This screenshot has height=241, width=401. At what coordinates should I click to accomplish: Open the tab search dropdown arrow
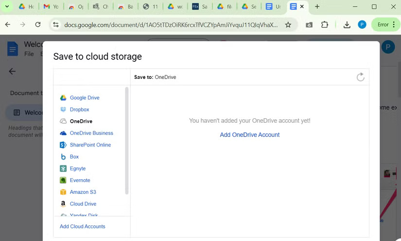(7, 7)
